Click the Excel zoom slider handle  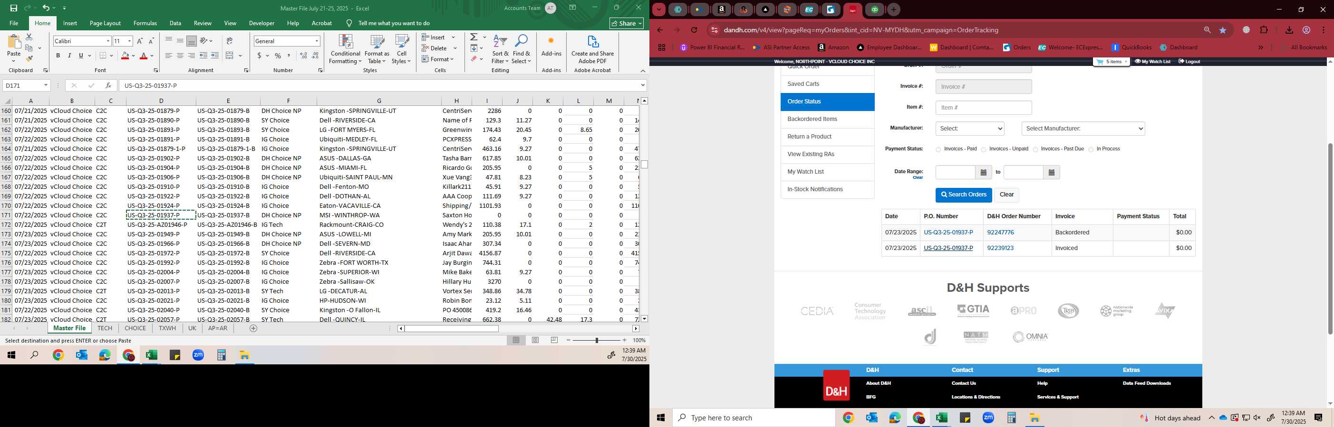pos(597,340)
